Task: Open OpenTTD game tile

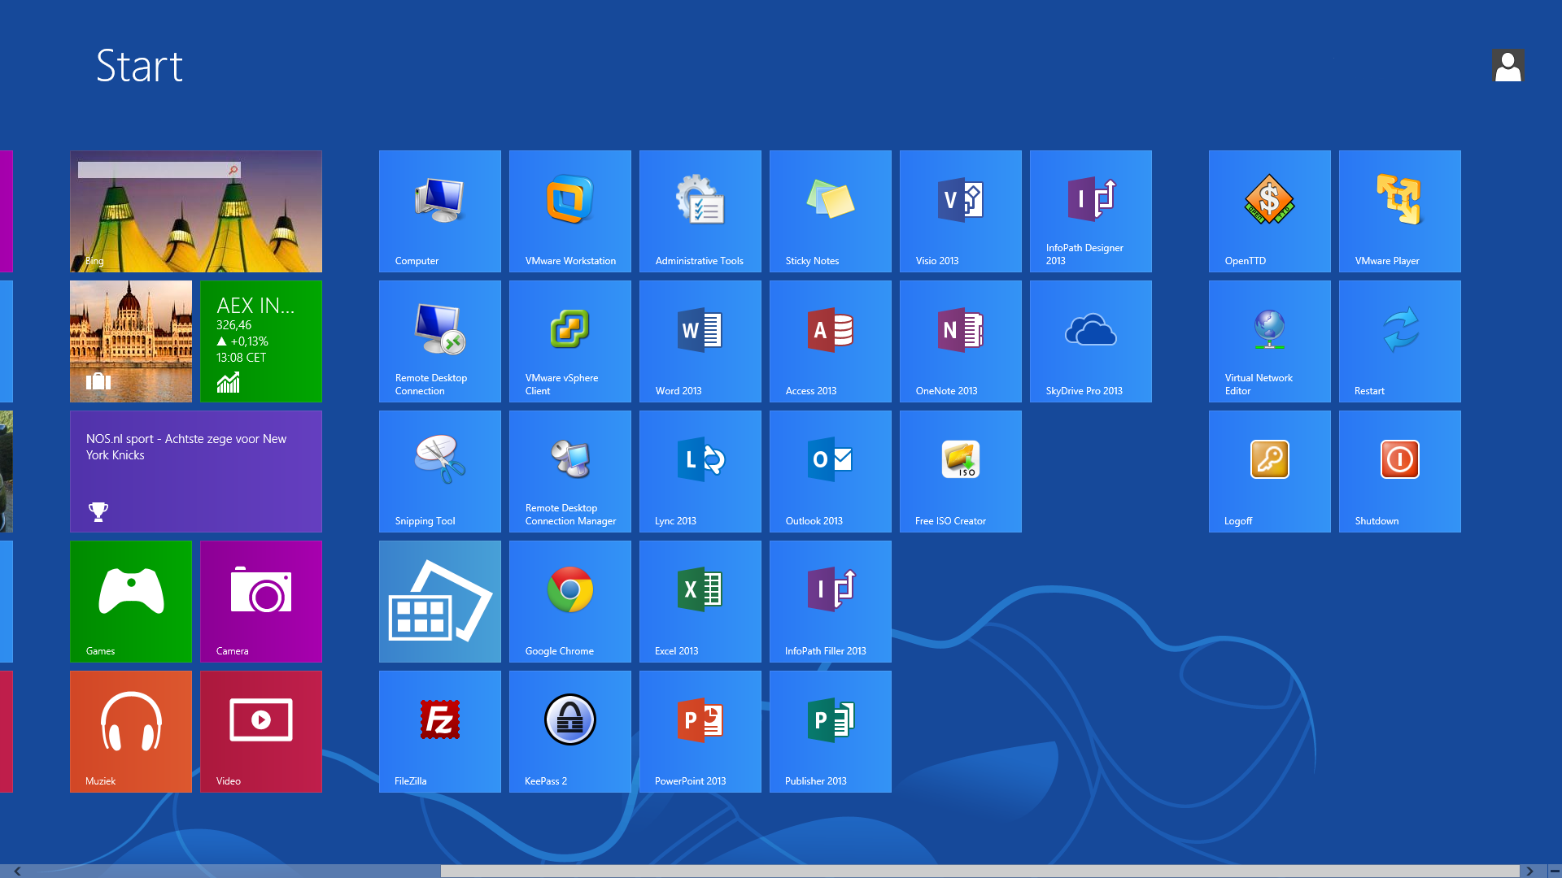Action: coord(1269,211)
